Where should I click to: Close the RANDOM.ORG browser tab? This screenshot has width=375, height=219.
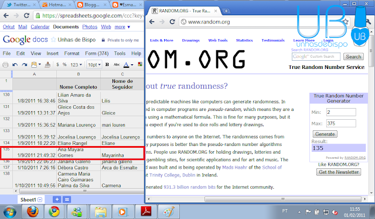pyautogui.click(x=216, y=11)
